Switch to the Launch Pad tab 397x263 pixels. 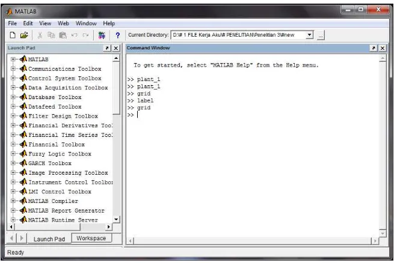[49, 239]
